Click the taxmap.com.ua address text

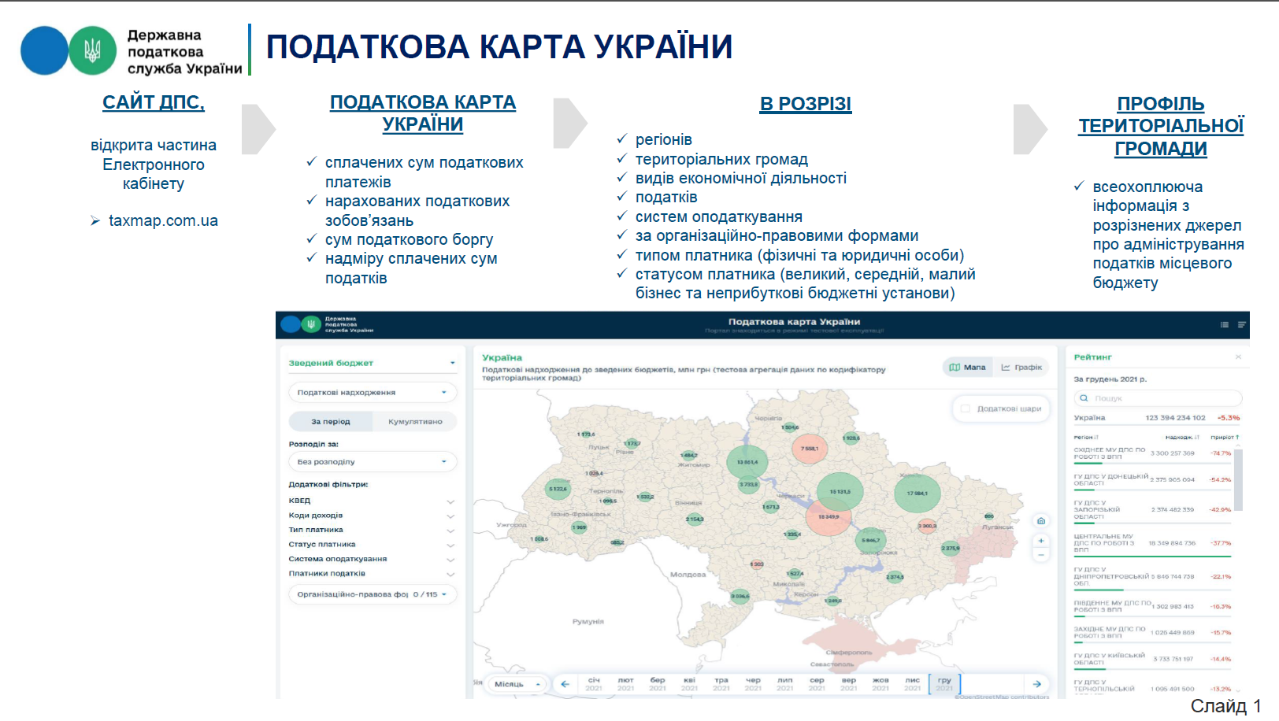(163, 221)
